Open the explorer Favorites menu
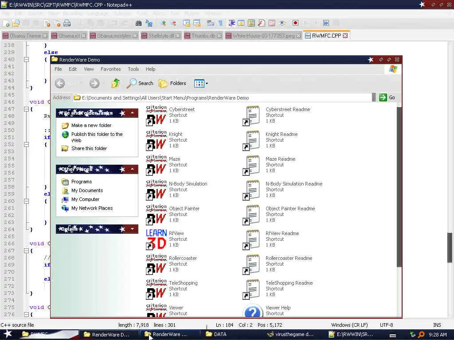454x340 pixels. pos(110,69)
